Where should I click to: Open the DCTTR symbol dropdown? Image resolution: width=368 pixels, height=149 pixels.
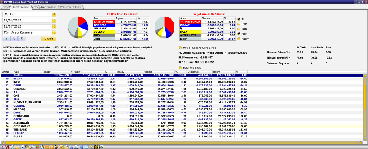tap(54, 14)
